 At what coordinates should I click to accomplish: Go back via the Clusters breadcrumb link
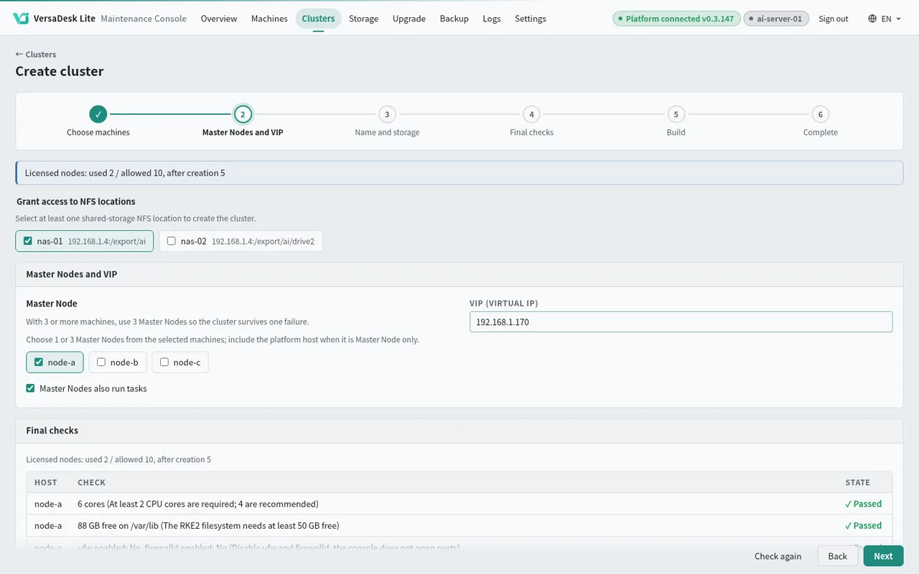coord(36,55)
